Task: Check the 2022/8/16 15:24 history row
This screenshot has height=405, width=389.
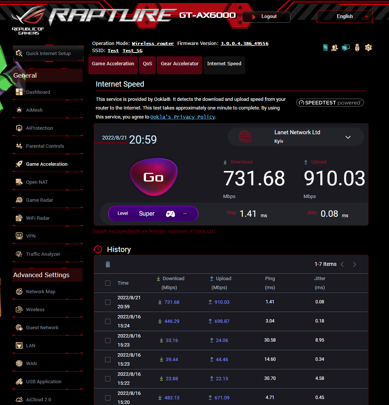Action: (108, 321)
